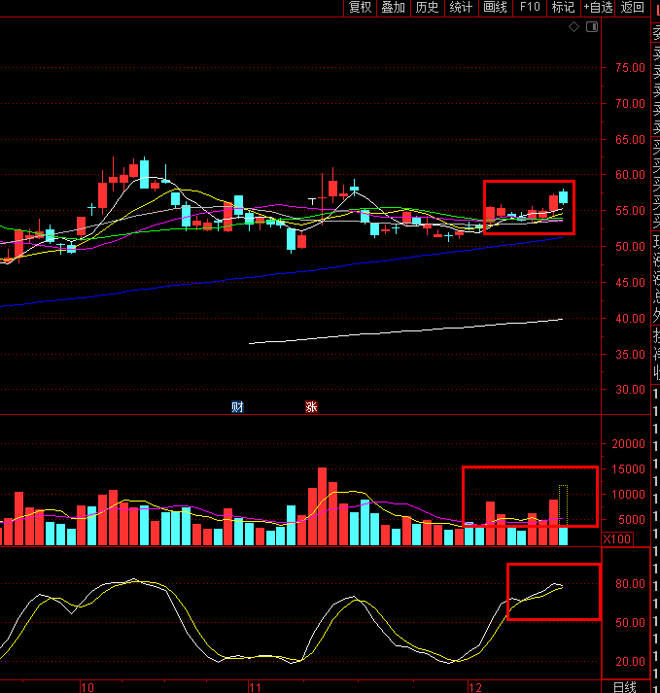The image size is (660, 693).
Task: Open the F10 company info
Action: pyautogui.click(x=530, y=8)
